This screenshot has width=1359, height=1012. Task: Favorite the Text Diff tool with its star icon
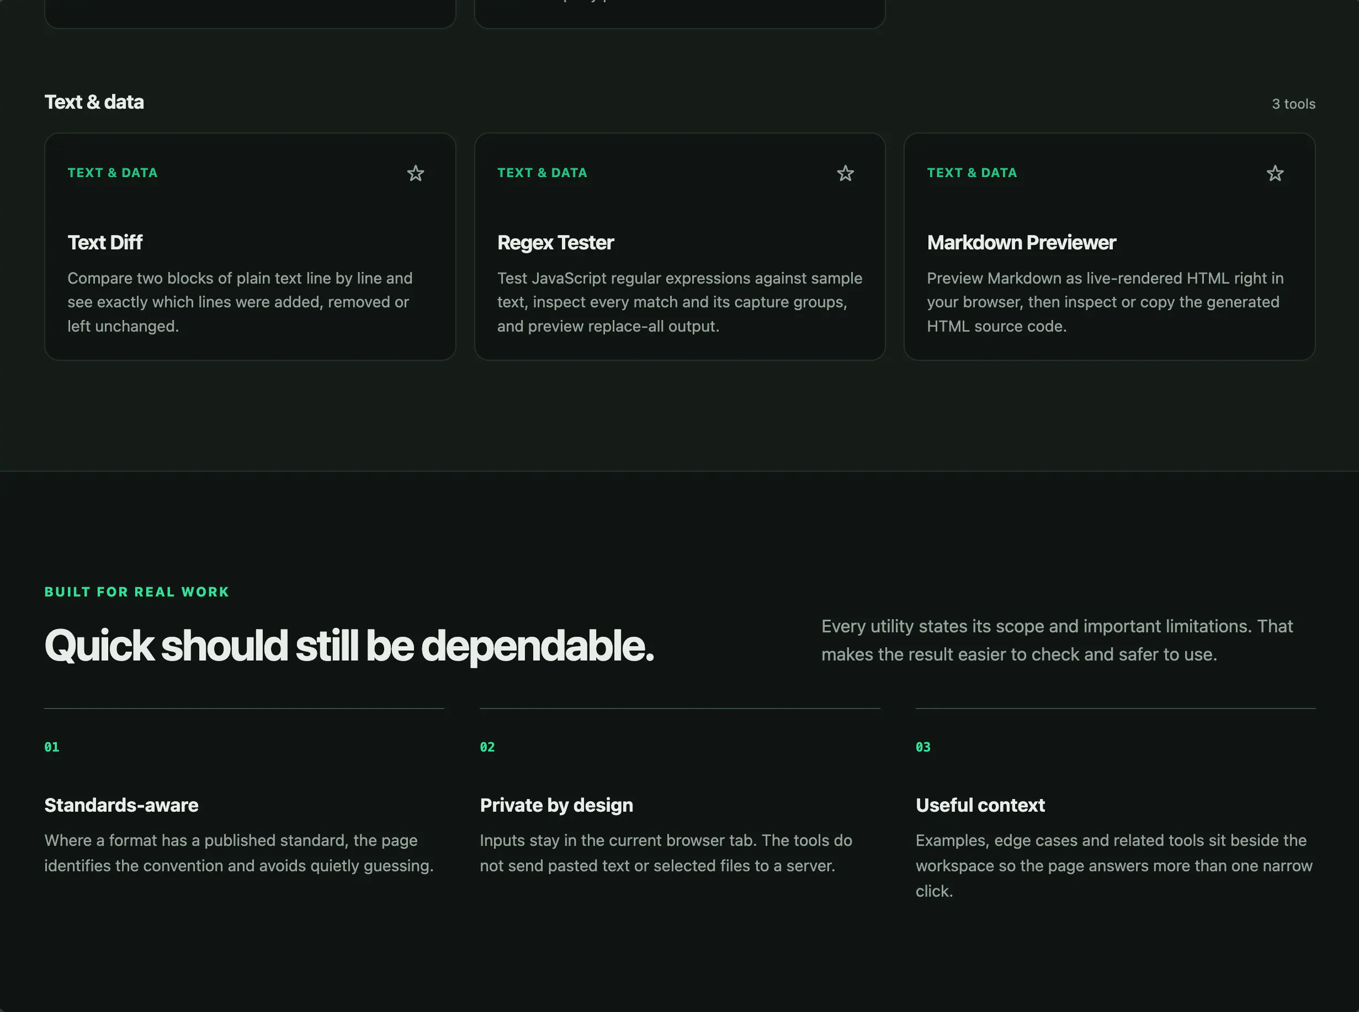(x=416, y=173)
